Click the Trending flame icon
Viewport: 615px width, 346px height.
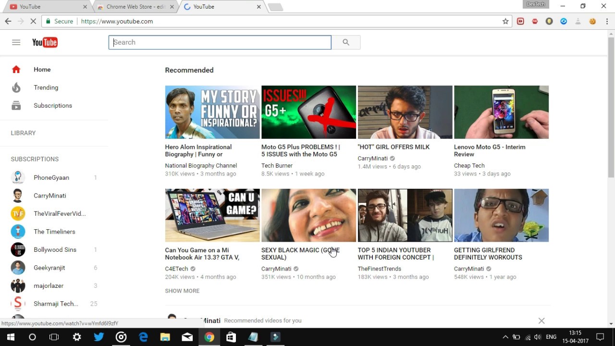tap(16, 87)
